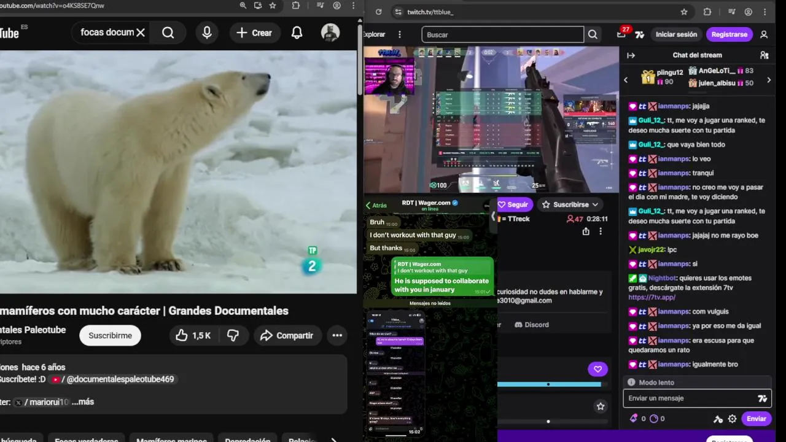Reload the Twitch page
Viewport: 786px width, 442px height.
tap(378, 12)
